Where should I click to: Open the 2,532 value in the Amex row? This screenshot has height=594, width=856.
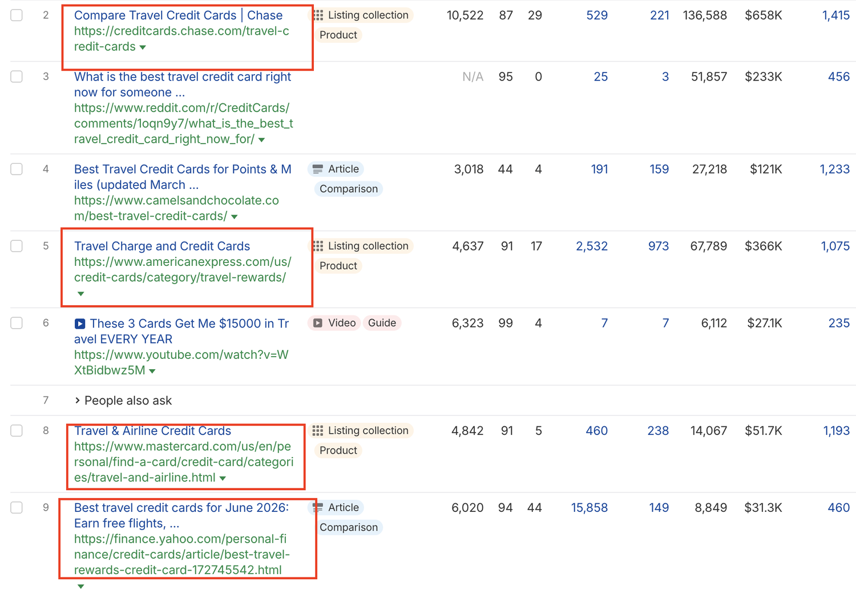[x=592, y=246]
